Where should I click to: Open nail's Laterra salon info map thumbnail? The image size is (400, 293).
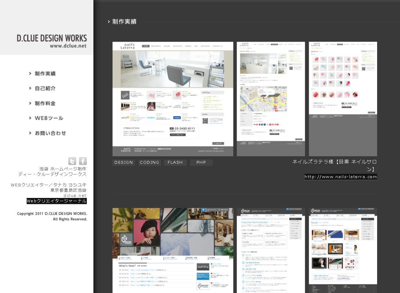point(271,99)
